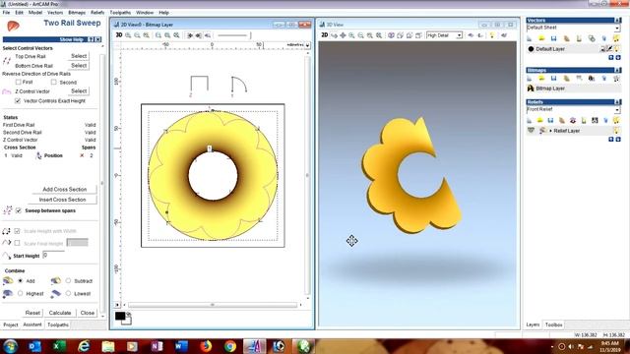Open the Vectors menu
The height and width of the screenshot is (354, 630).
[55, 13]
